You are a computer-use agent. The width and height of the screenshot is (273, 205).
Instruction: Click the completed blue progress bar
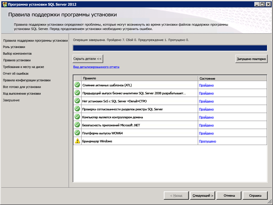170,48
